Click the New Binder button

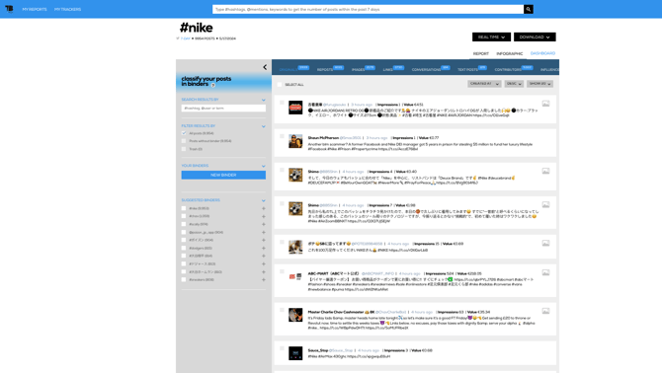point(223,175)
